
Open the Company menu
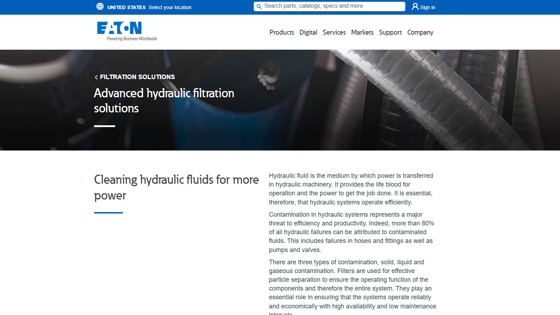(420, 33)
